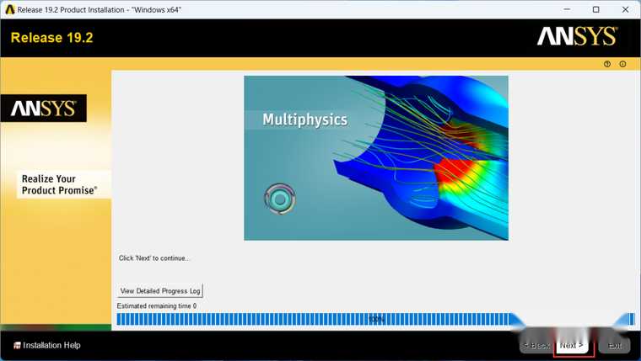This screenshot has height=361, width=641.
Task: Click the ANSYS app icon in title bar
Action: coord(10,9)
